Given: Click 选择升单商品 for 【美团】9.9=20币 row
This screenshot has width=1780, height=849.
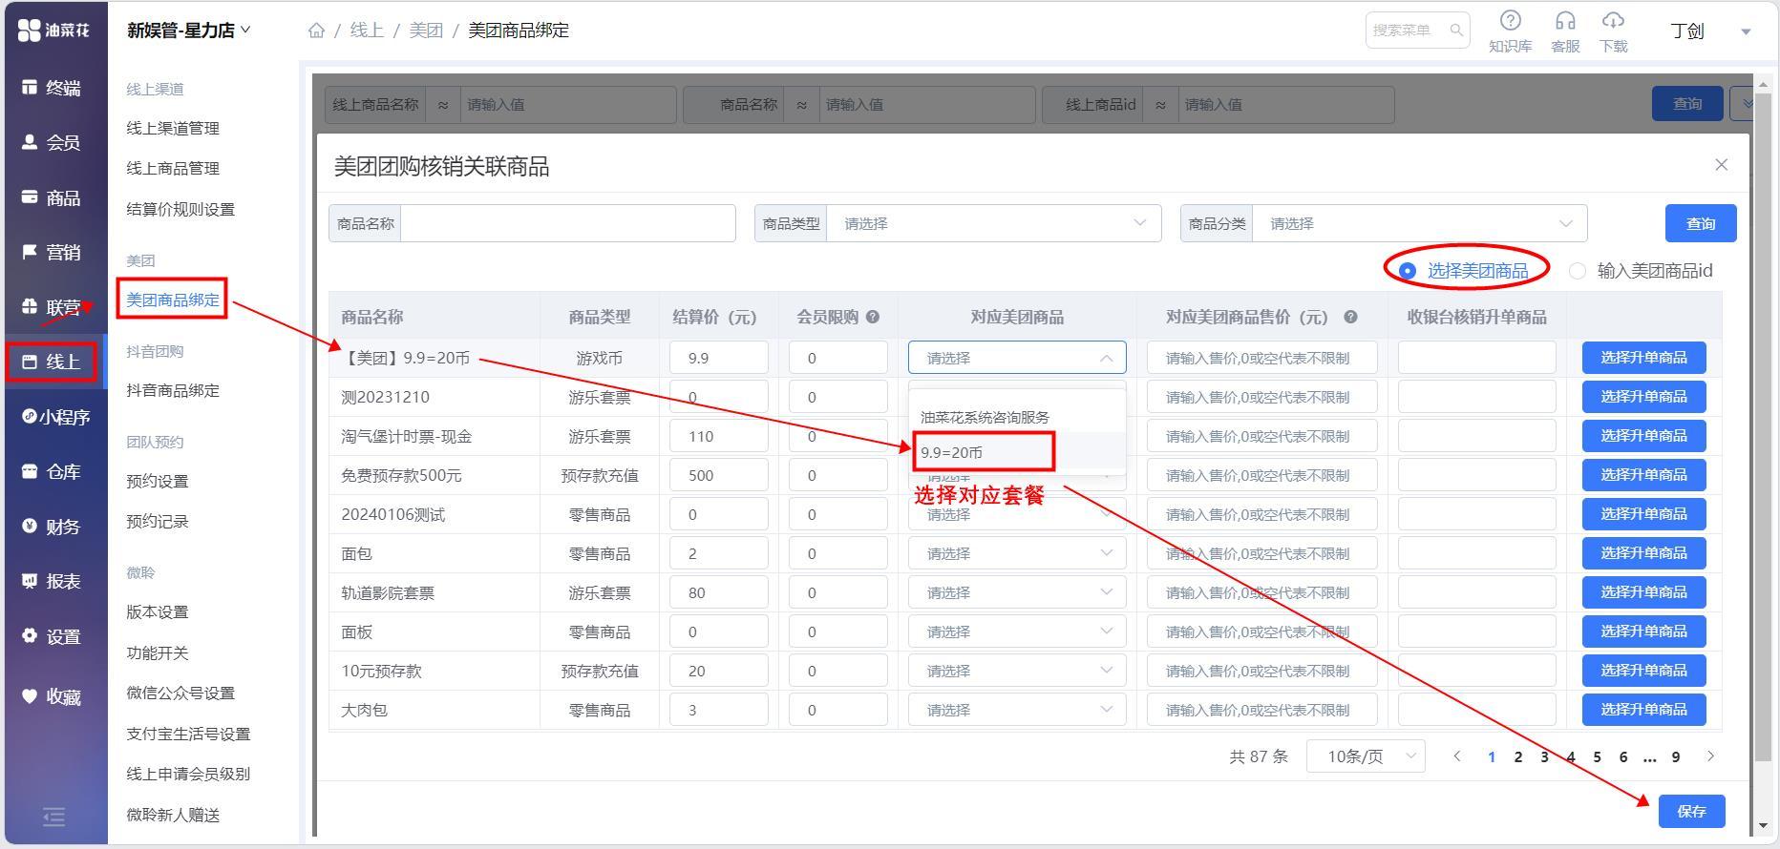Looking at the screenshot, I should (x=1643, y=358).
